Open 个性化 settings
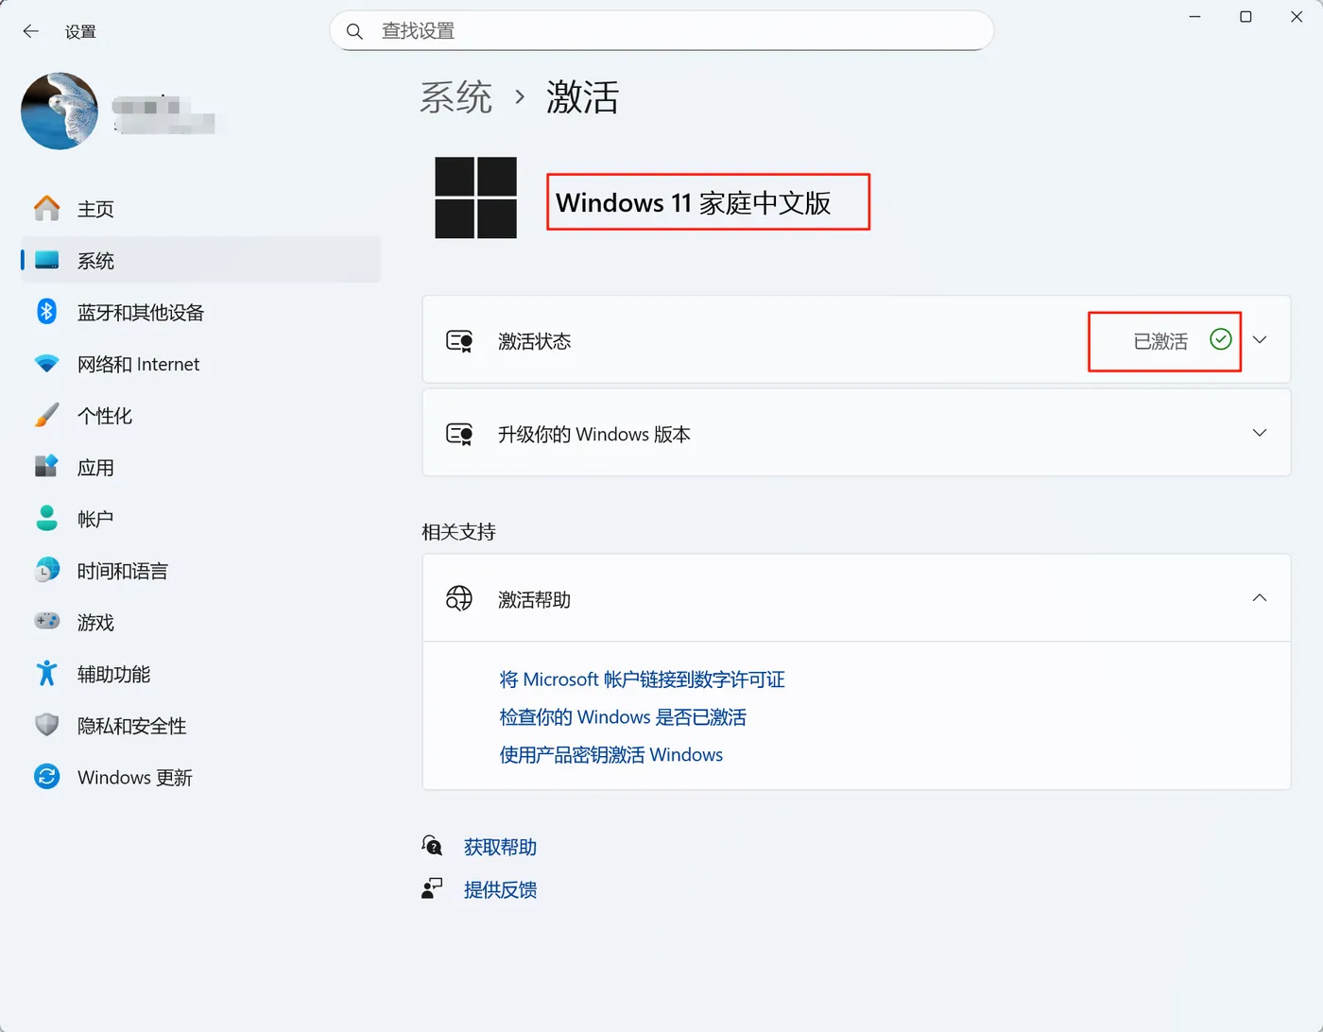 click(200, 416)
